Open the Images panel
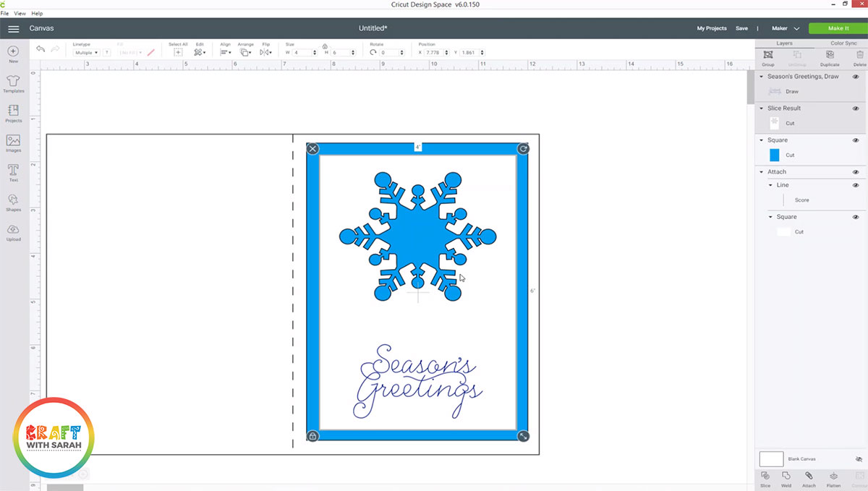This screenshot has width=868, height=491. [x=13, y=142]
